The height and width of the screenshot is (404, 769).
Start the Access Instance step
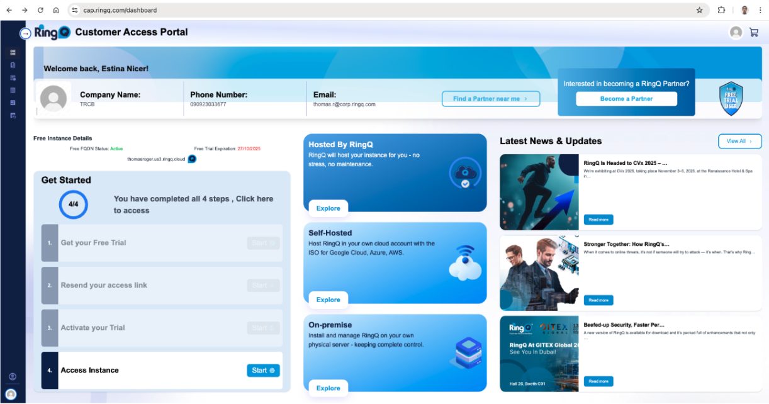coord(263,371)
